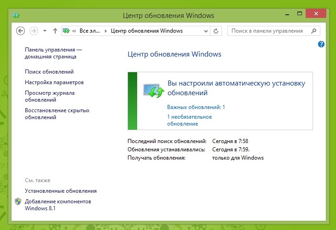Click the 'См. также' heading
This screenshot has height=230, width=336.
pyautogui.click(x=37, y=180)
